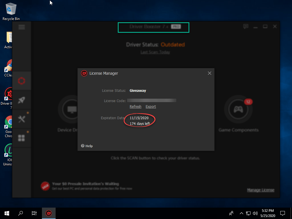Click the 11/15/2020 expiration date
The height and width of the screenshot is (219, 292).
(139, 118)
